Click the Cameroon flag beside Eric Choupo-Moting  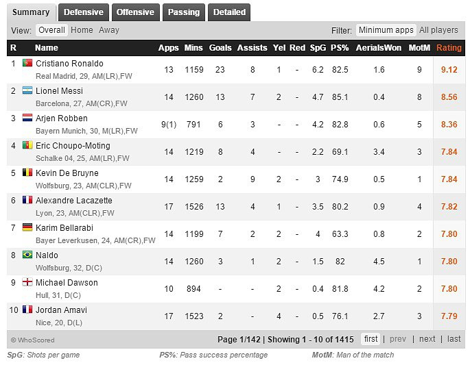[27, 145]
